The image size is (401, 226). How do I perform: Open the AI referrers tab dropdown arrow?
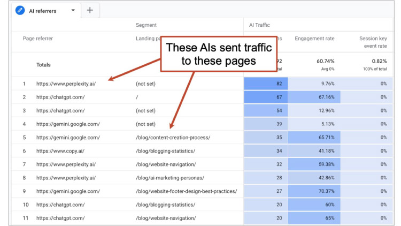coord(73,10)
